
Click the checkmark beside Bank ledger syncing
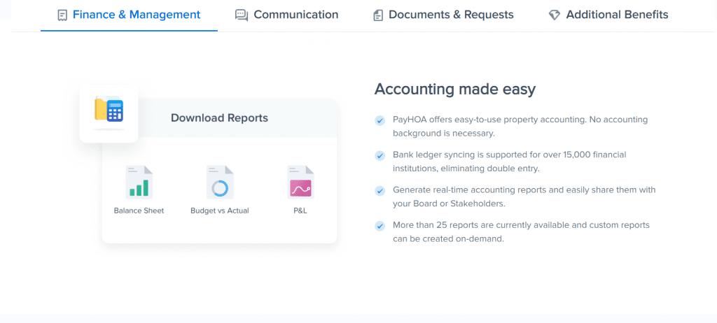pyautogui.click(x=380, y=156)
